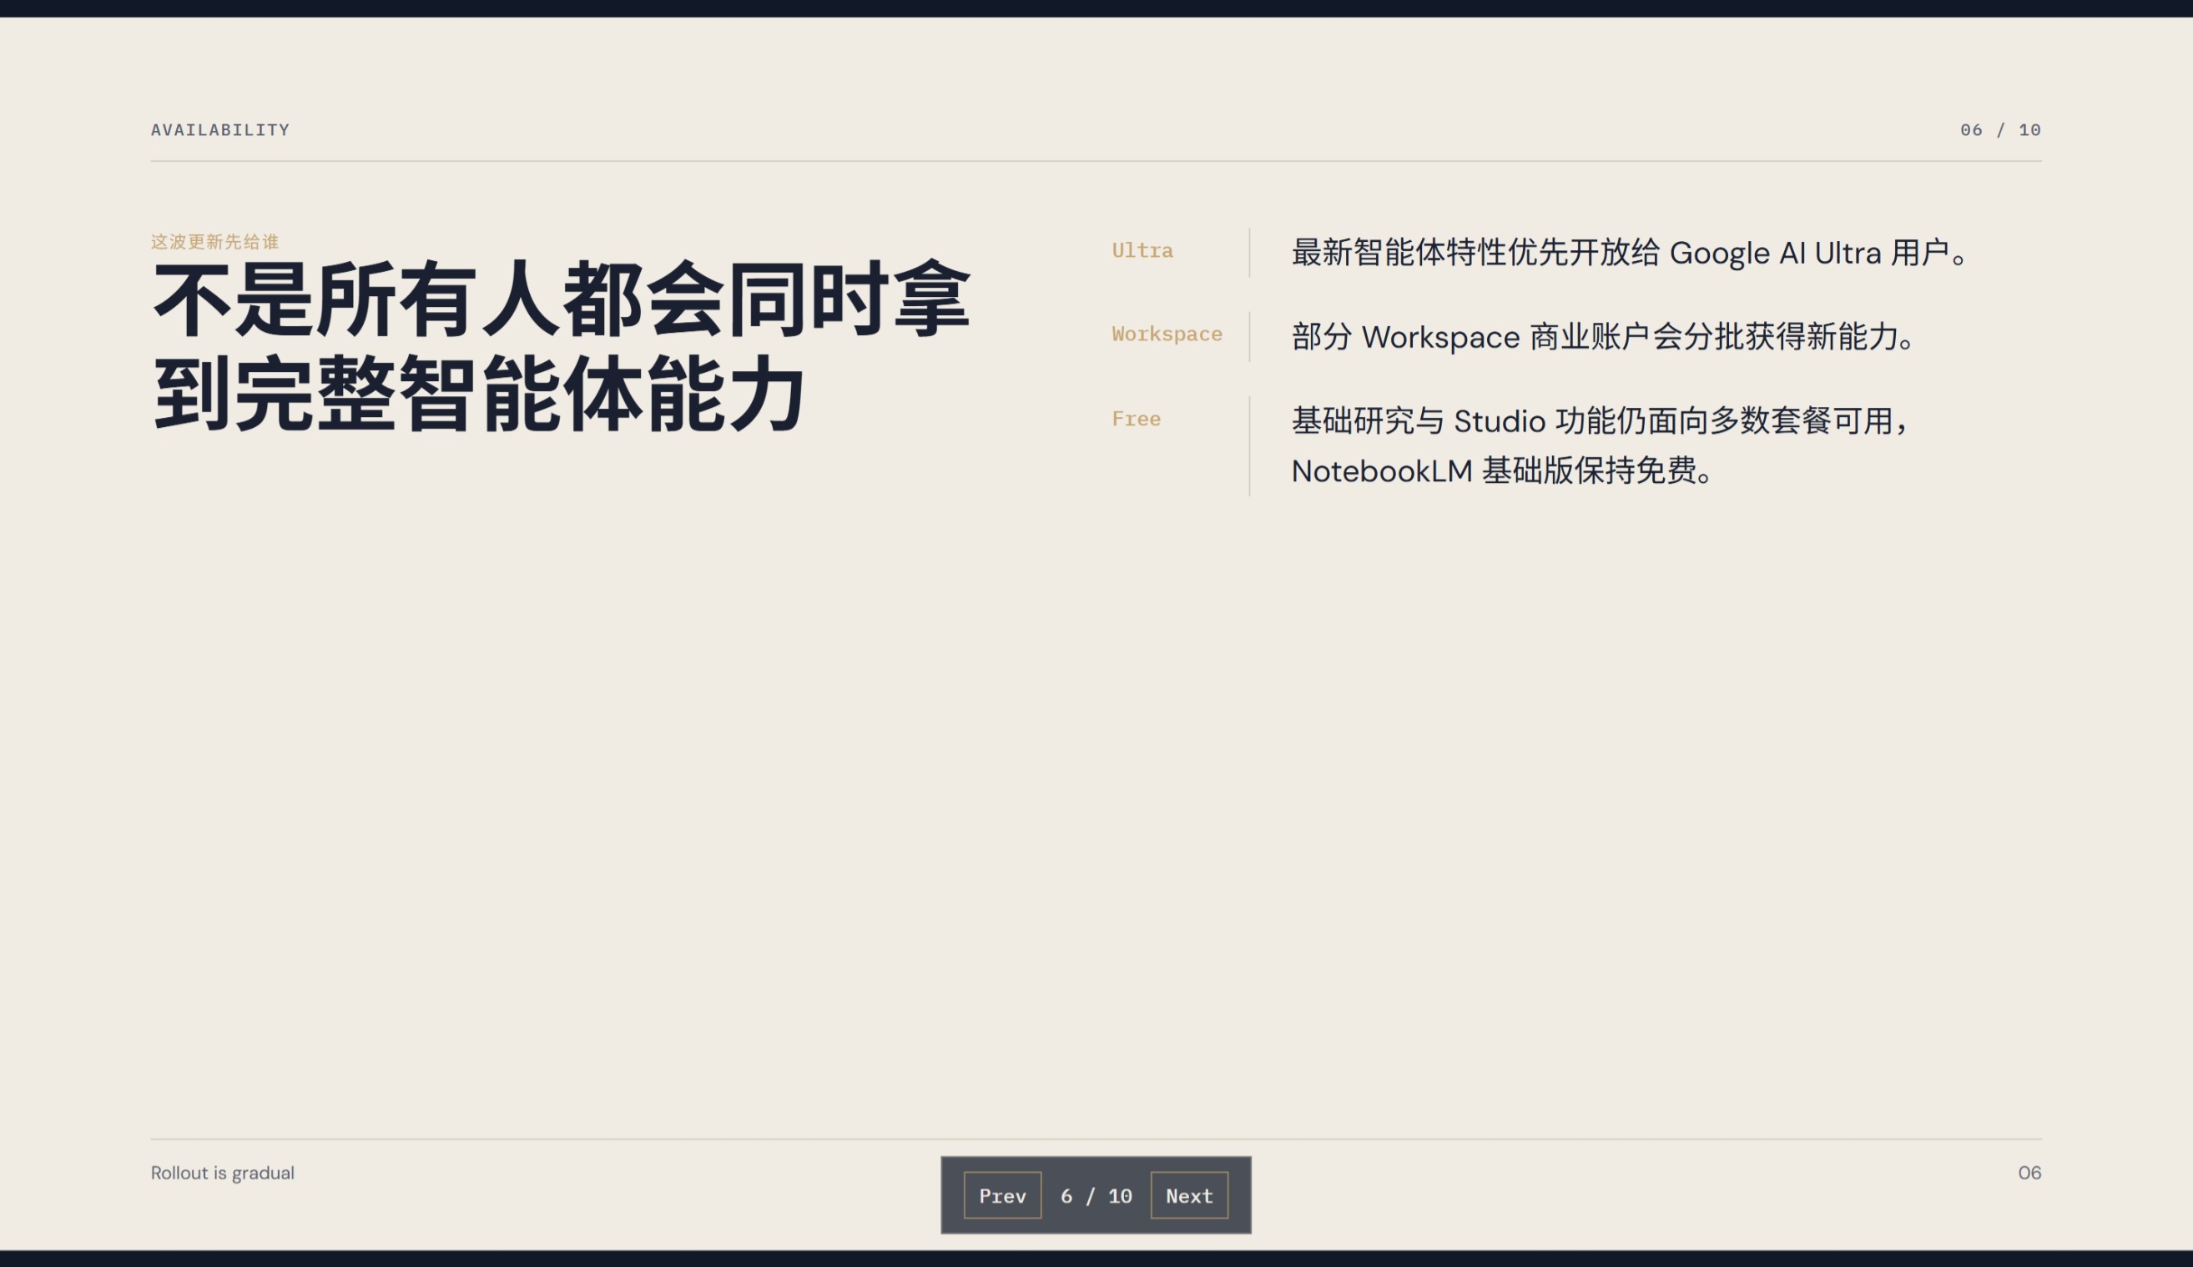Viewport: 2193px width, 1267px height.
Task: Click the footer slide number 06
Action: click(2029, 1172)
